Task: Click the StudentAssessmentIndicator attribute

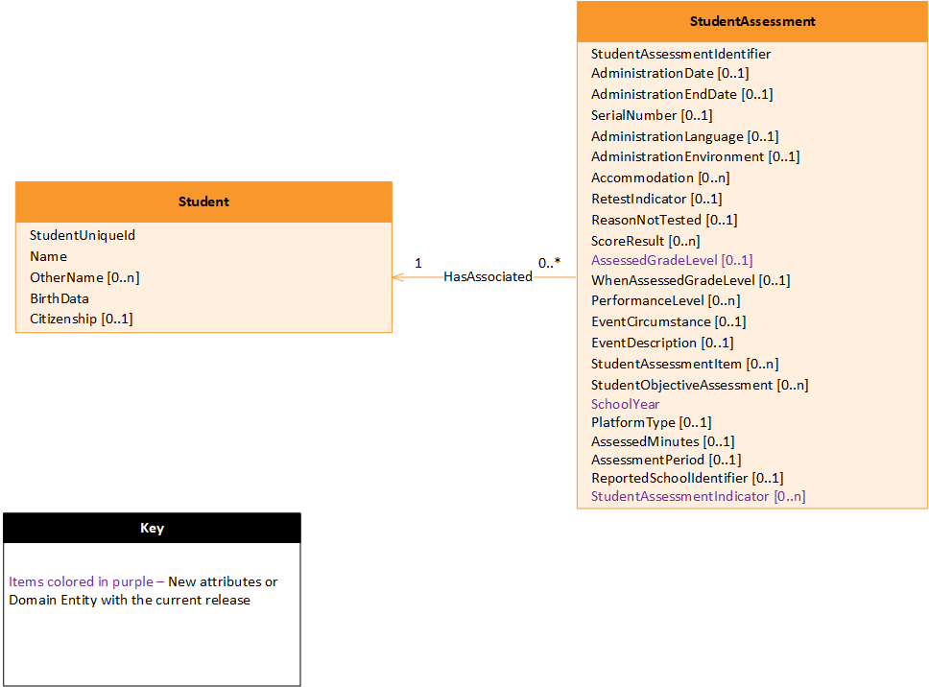Action: click(698, 496)
